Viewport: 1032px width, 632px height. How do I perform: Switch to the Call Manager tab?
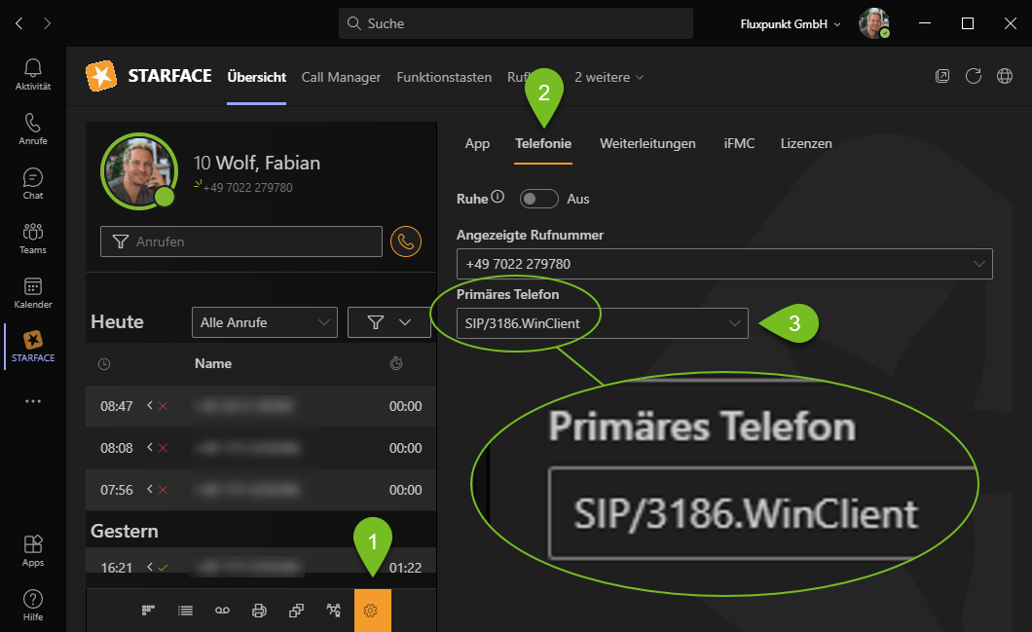click(341, 77)
